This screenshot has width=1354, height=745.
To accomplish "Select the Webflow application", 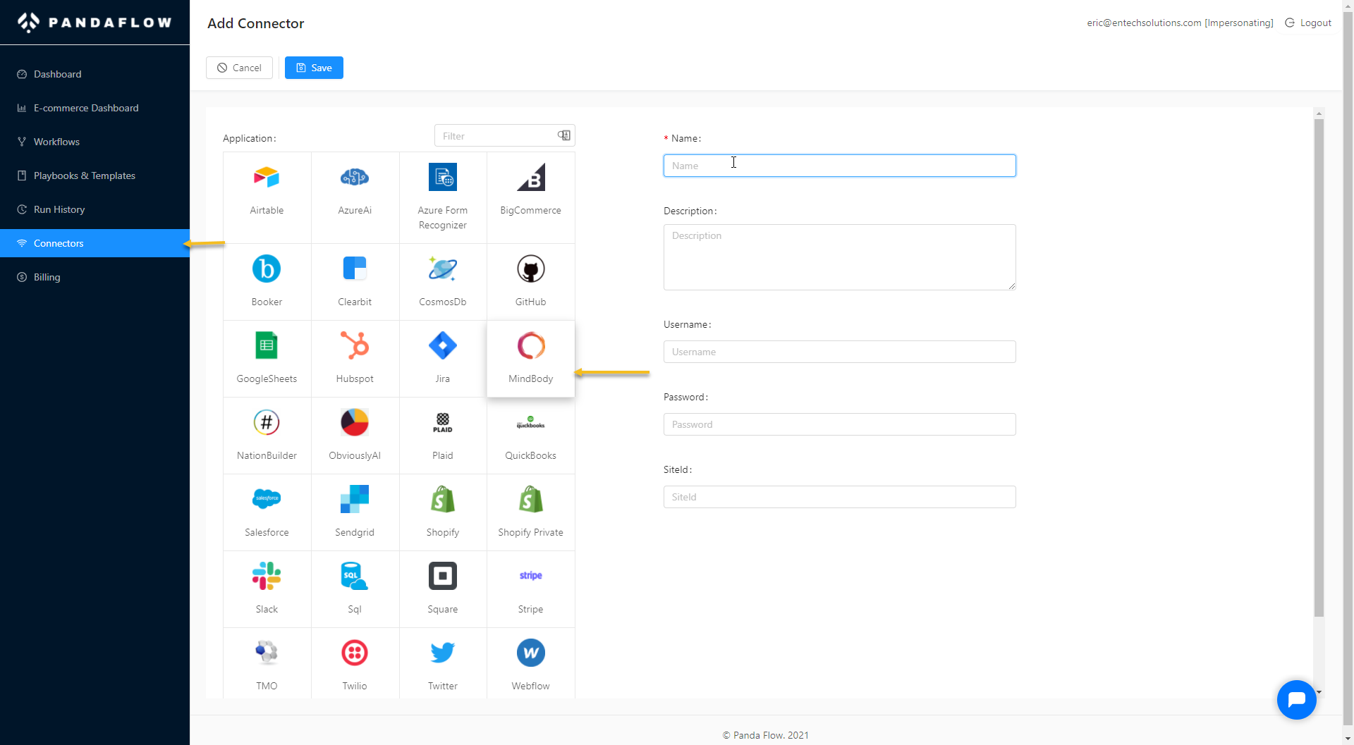I will pyautogui.click(x=531, y=664).
